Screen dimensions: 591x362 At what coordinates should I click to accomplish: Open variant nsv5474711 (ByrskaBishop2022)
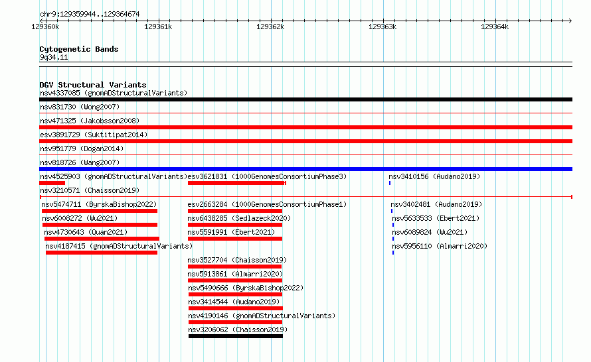coord(99,204)
